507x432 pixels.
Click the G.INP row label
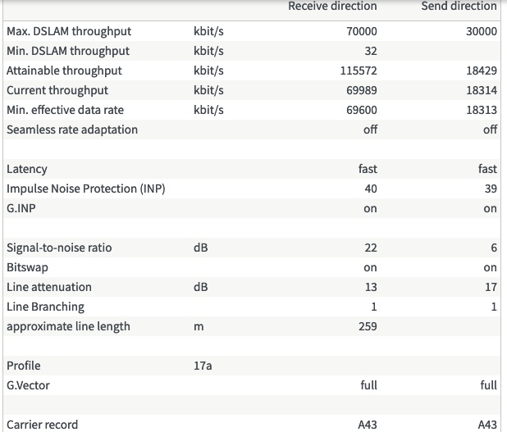[22, 208]
